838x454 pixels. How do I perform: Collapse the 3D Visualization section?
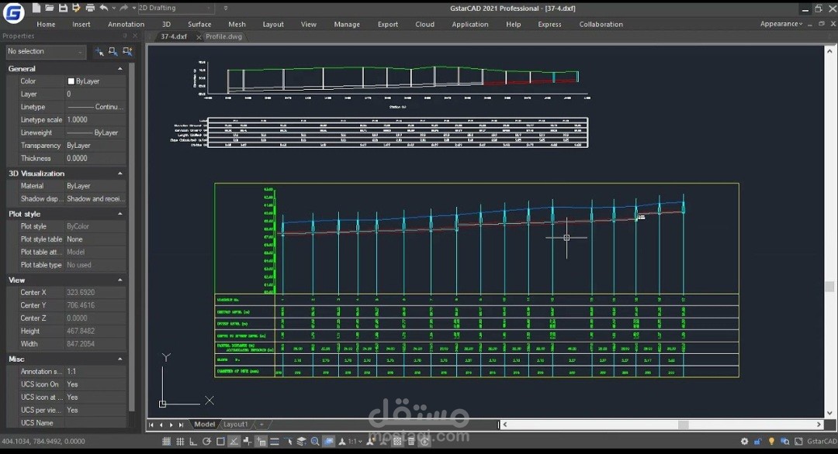point(119,174)
